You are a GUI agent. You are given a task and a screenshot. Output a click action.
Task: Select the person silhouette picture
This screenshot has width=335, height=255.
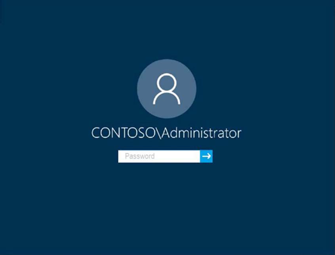167,89
